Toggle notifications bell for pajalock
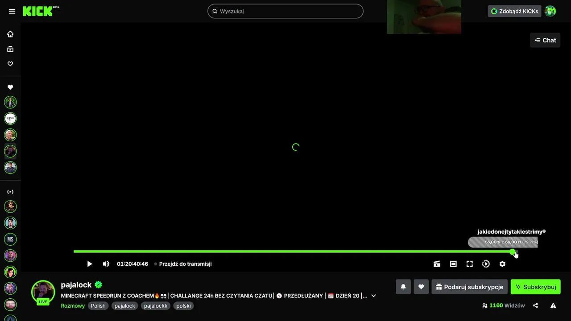 click(403, 287)
